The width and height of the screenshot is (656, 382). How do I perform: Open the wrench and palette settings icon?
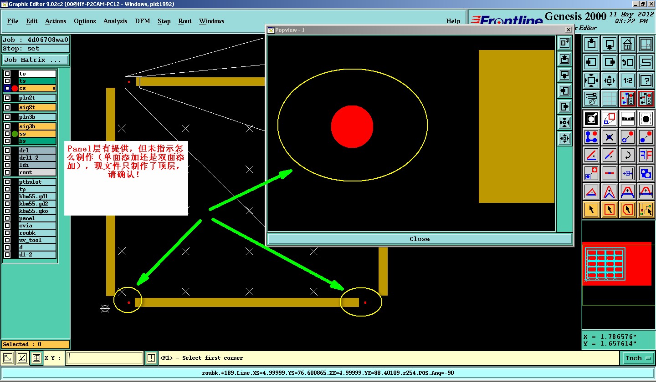click(591, 99)
